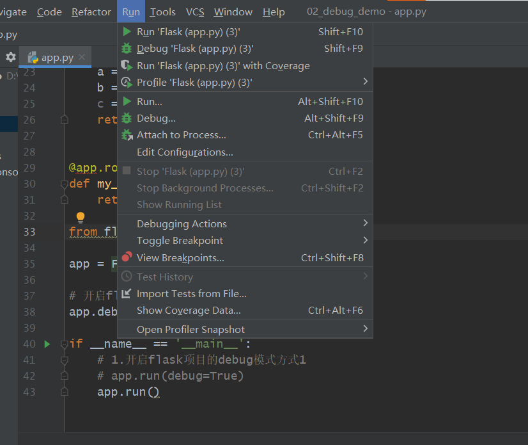Viewport: 528px width, 445px height.
Task: Choose Show Coverage Data... entry
Action: tap(245, 311)
